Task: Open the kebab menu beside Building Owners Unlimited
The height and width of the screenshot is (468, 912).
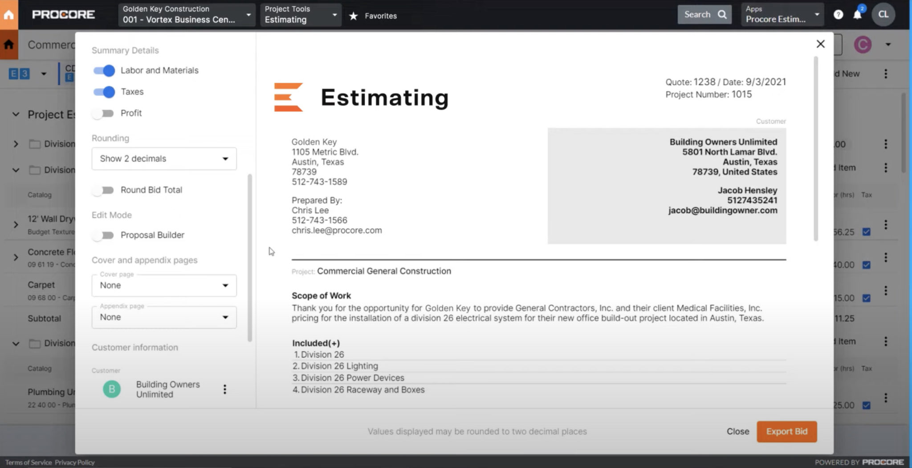Action: point(225,389)
